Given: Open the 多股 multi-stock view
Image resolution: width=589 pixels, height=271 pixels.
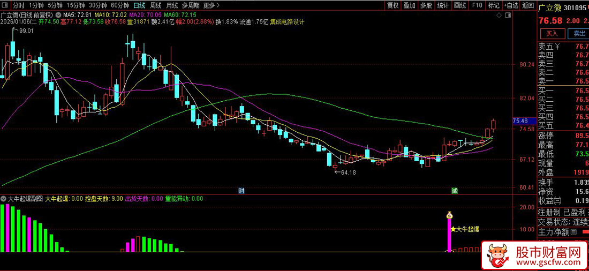Looking at the screenshot, I should tap(426, 5).
